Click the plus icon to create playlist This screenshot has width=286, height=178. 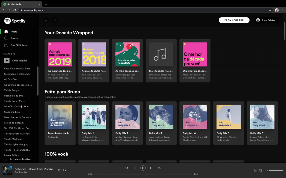[7, 60]
